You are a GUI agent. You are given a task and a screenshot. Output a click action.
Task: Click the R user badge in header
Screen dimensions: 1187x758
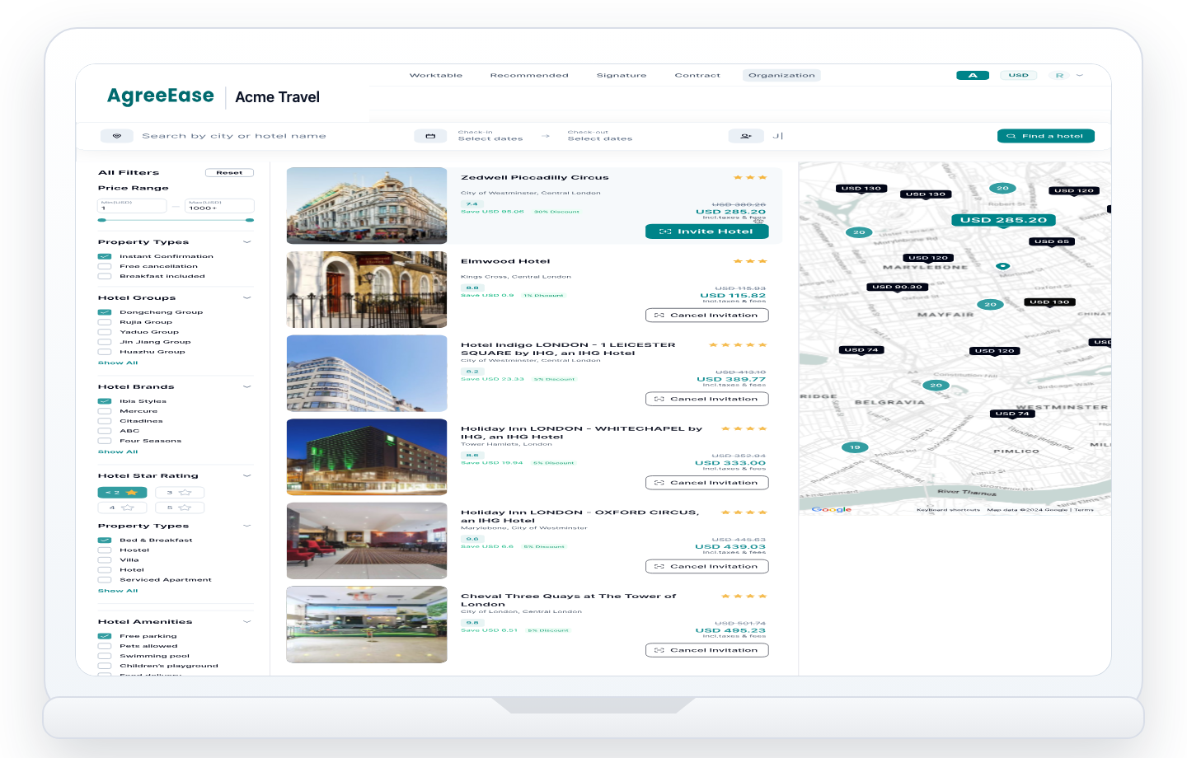click(1059, 75)
